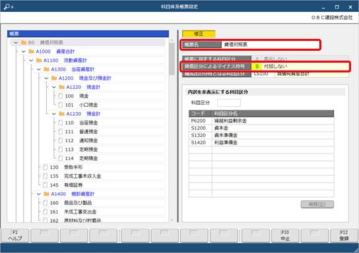Click the 科目区分名 column header
This screenshot has height=253, width=359.
tap(273, 113)
